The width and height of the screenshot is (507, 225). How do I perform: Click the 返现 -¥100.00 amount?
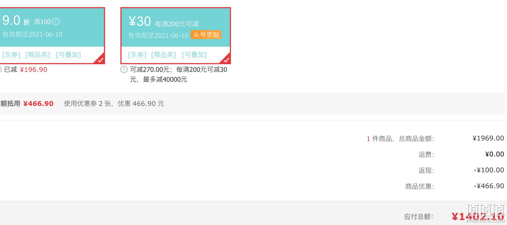[489, 170]
